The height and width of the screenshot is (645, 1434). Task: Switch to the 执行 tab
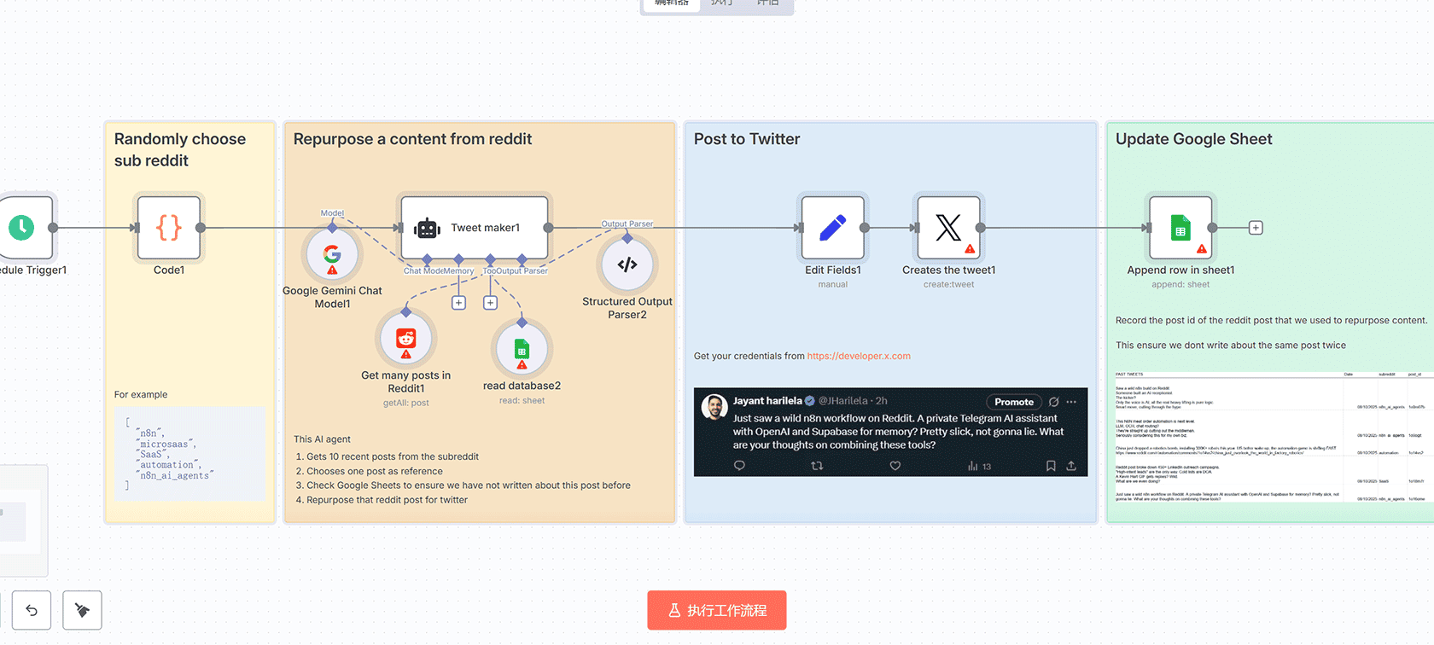721,4
